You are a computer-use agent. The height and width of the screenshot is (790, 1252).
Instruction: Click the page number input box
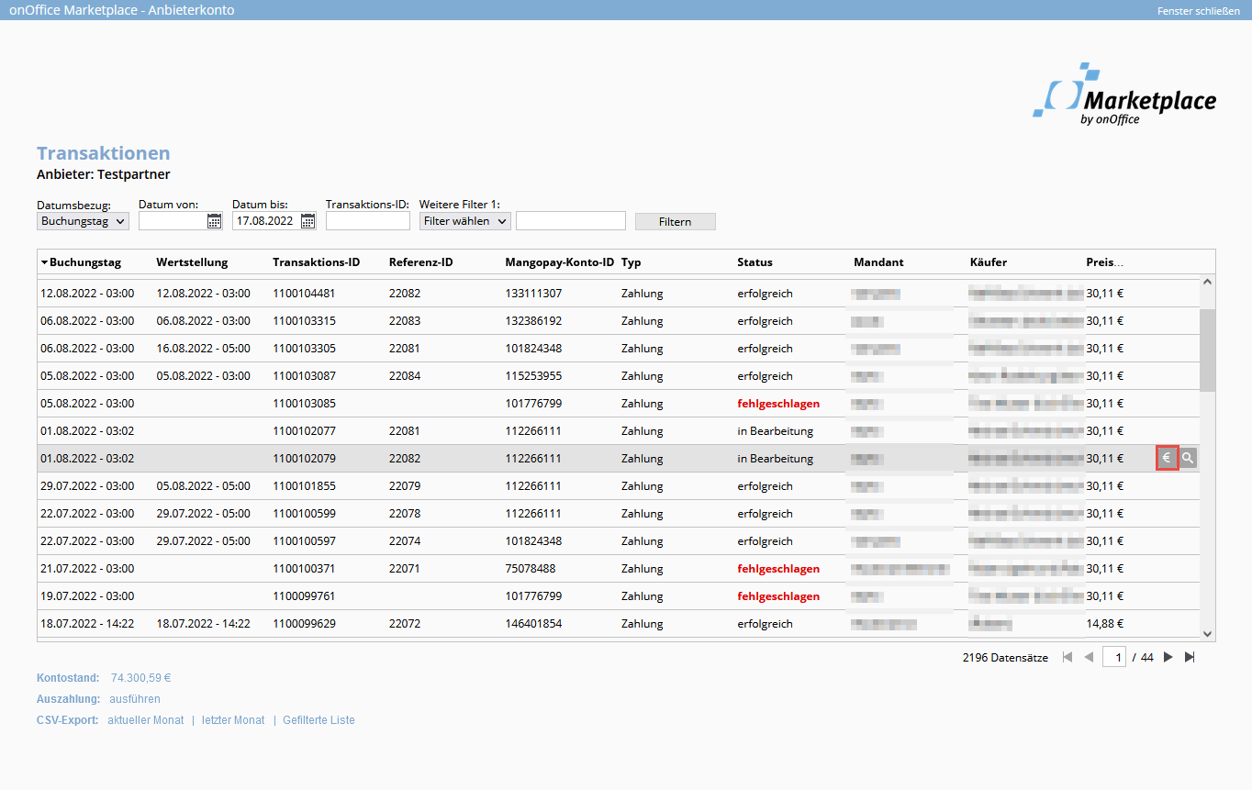(x=1114, y=657)
